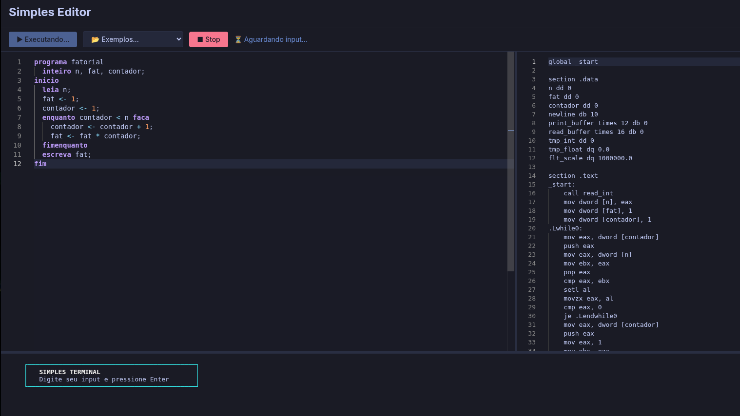Click 'fat <- fat * contador;' line
Image resolution: width=740 pixels, height=416 pixels.
tap(96, 136)
